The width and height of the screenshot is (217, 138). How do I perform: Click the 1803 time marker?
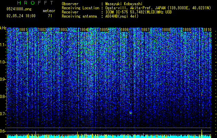tap(63, 30)
